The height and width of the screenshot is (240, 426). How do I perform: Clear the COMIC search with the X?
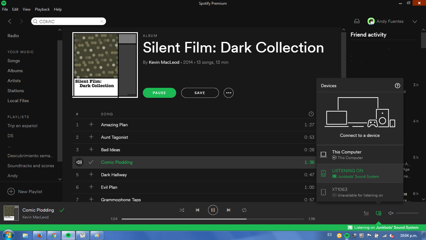102,22
